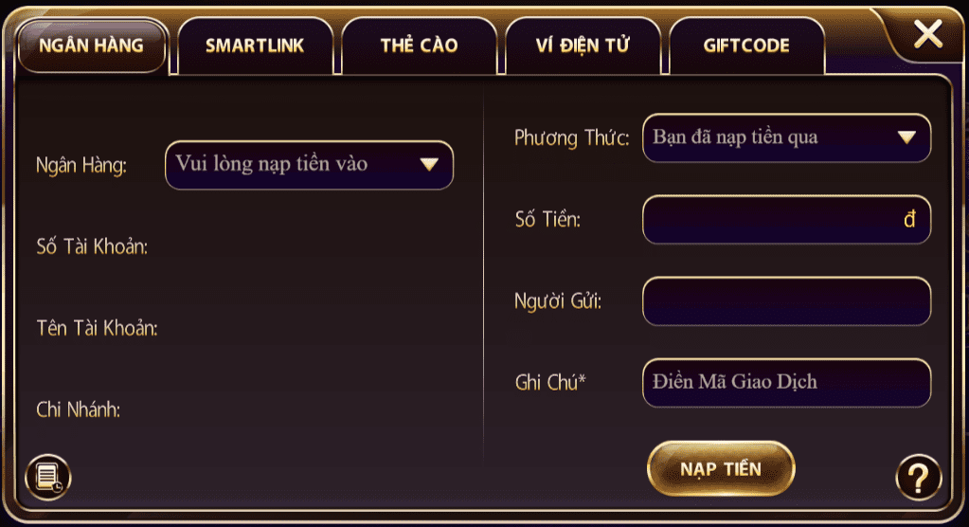Screen dimensions: 969x527
Task: Focus the Người Gửi sender field
Action: tap(786, 301)
